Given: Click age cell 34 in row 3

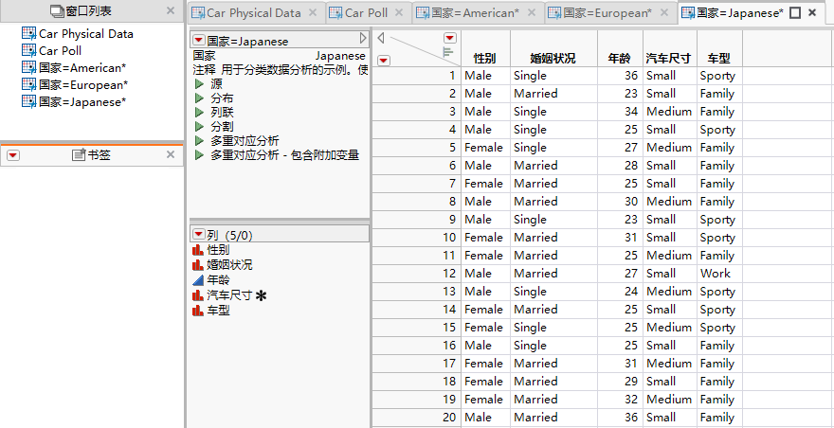Looking at the screenshot, I should 620,112.
